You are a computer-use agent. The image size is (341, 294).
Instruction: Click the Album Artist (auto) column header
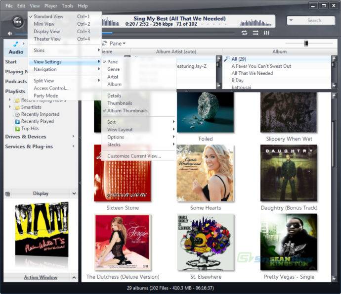pos(176,51)
